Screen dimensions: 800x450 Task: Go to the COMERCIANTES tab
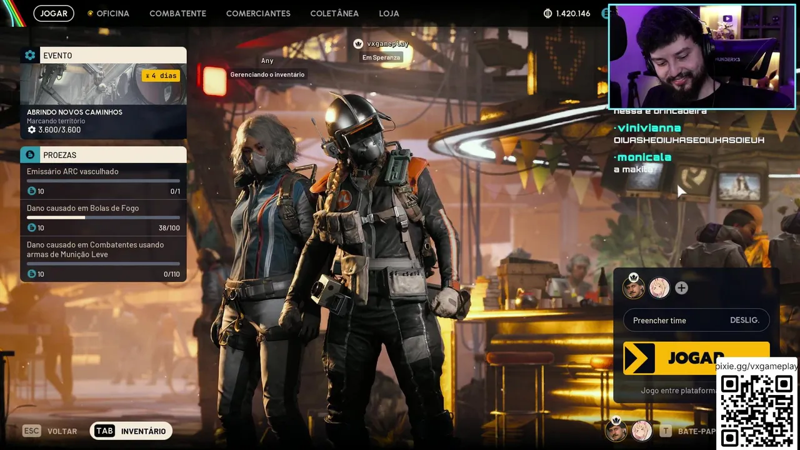(258, 13)
